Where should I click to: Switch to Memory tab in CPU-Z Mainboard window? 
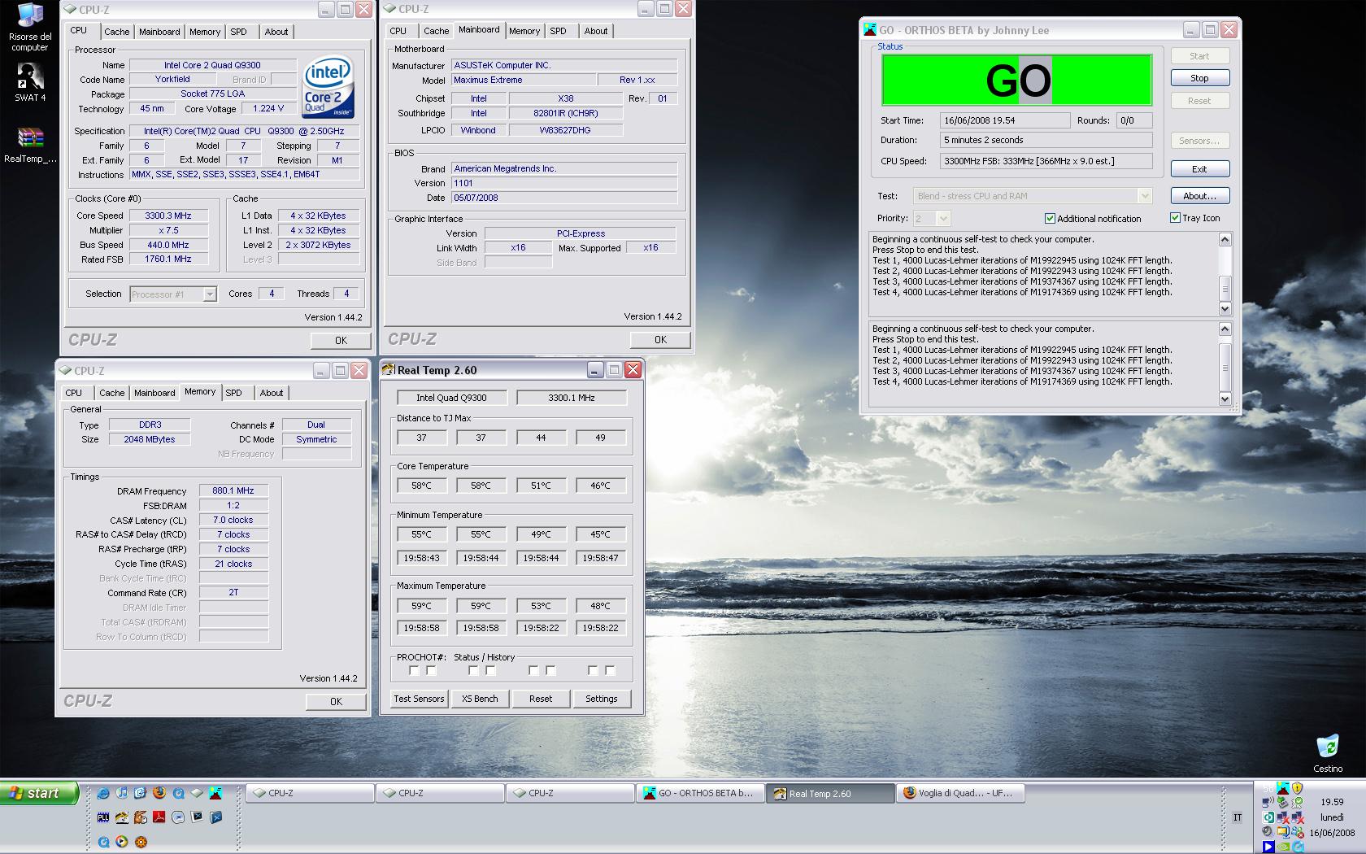(524, 31)
